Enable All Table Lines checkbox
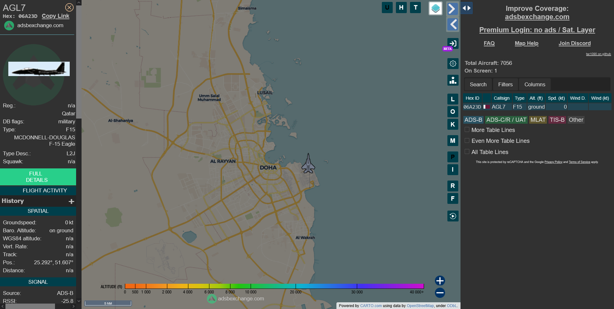 pyautogui.click(x=467, y=152)
